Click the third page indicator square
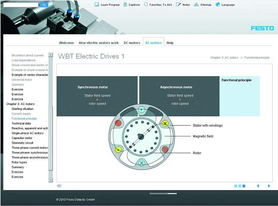The width and height of the screenshot is (278, 206). pyautogui.click(x=244, y=186)
